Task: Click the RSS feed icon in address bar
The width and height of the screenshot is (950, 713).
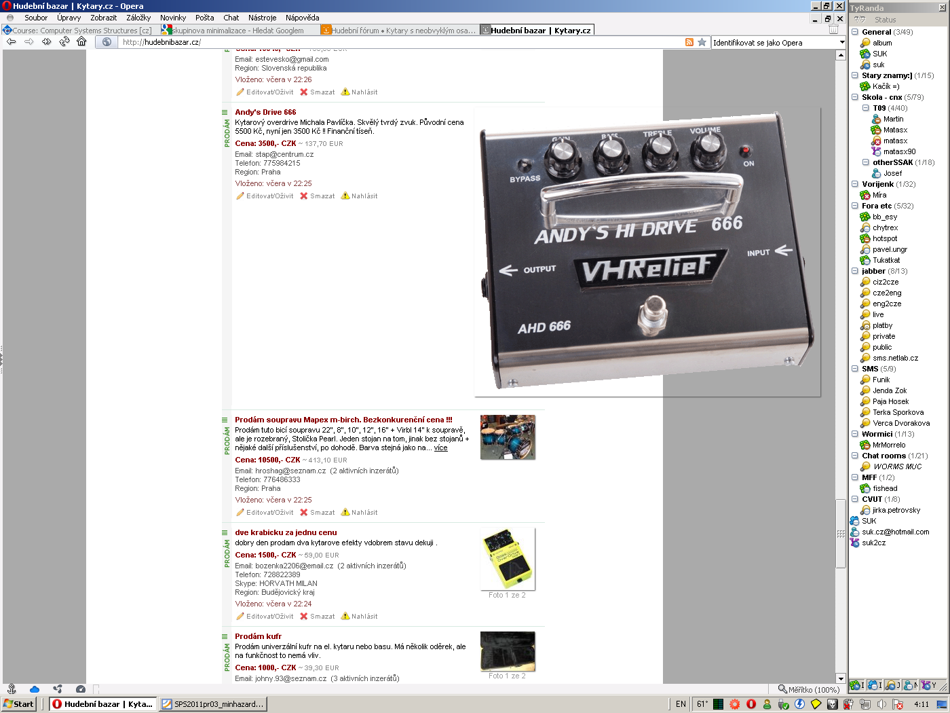Action: pos(689,42)
